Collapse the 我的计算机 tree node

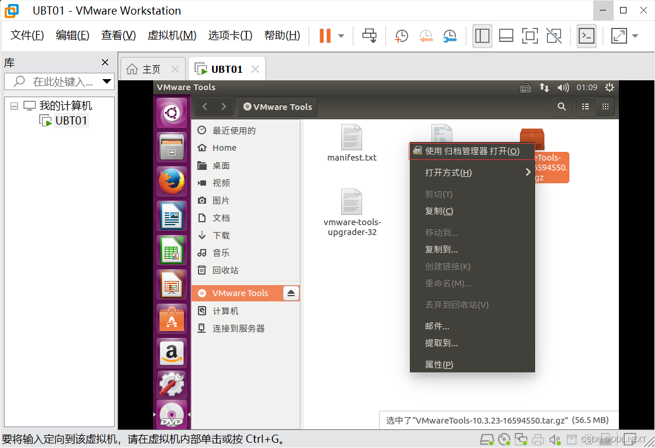[14, 106]
